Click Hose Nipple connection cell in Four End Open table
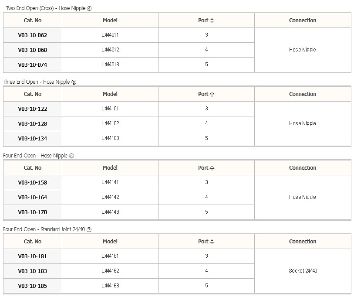The height and width of the screenshot is (297, 354). pyautogui.click(x=303, y=197)
